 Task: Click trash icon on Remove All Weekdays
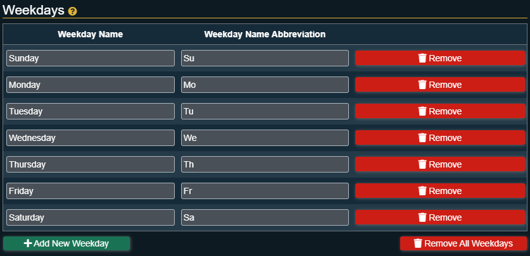coord(418,243)
